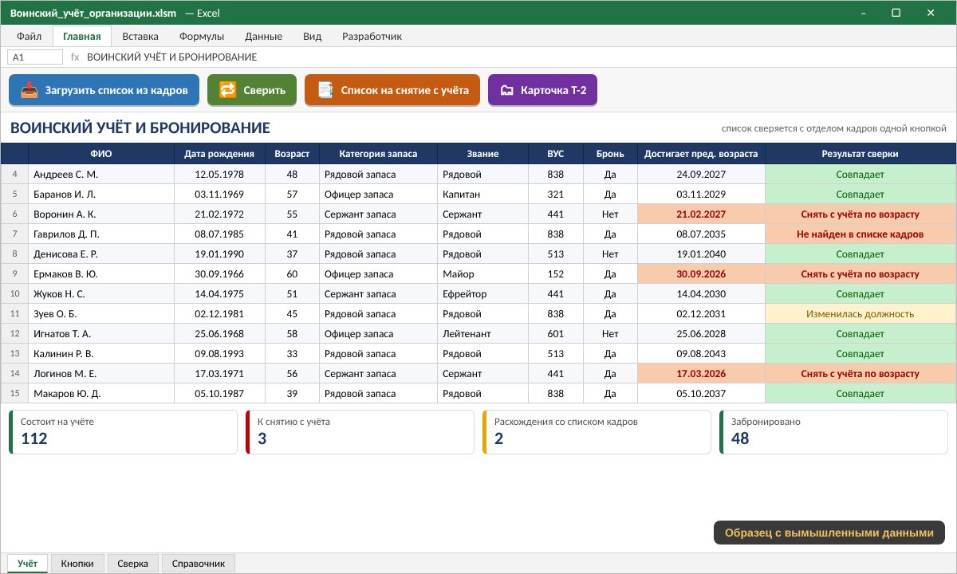Click the folder icon on Карточка Т-2
This screenshot has width=957, height=574.
[x=506, y=90]
